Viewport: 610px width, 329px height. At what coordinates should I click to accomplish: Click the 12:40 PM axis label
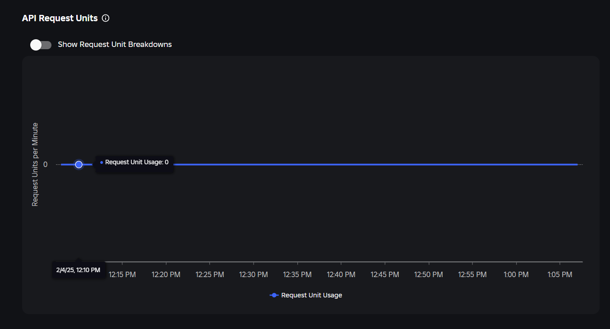[341, 274]
